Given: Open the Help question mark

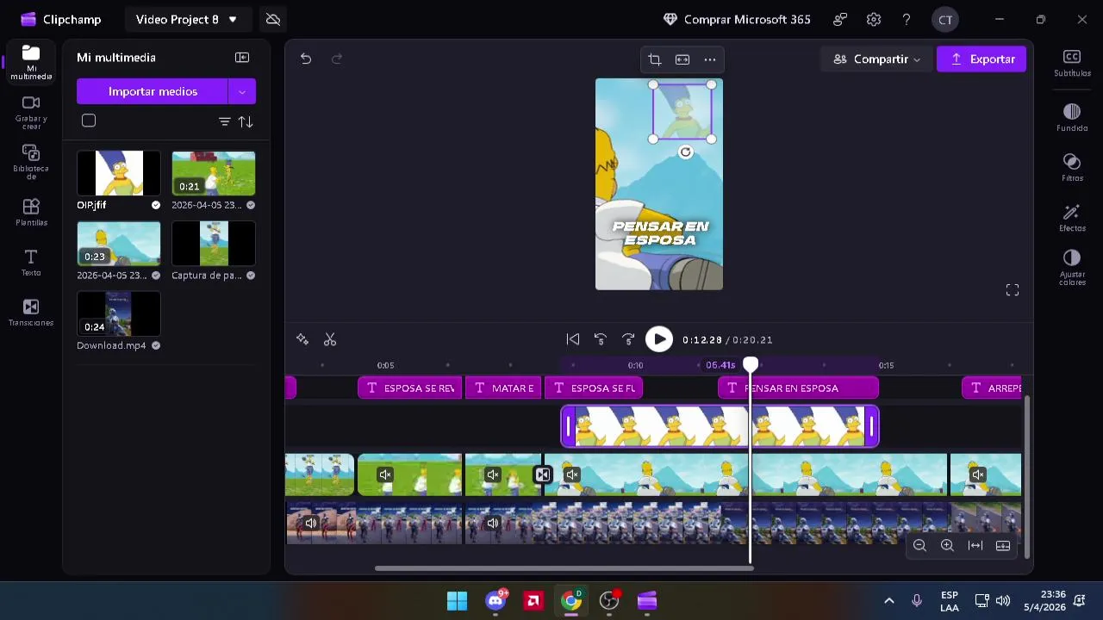Looking at the screenshot, I should (x=907, y=19).
